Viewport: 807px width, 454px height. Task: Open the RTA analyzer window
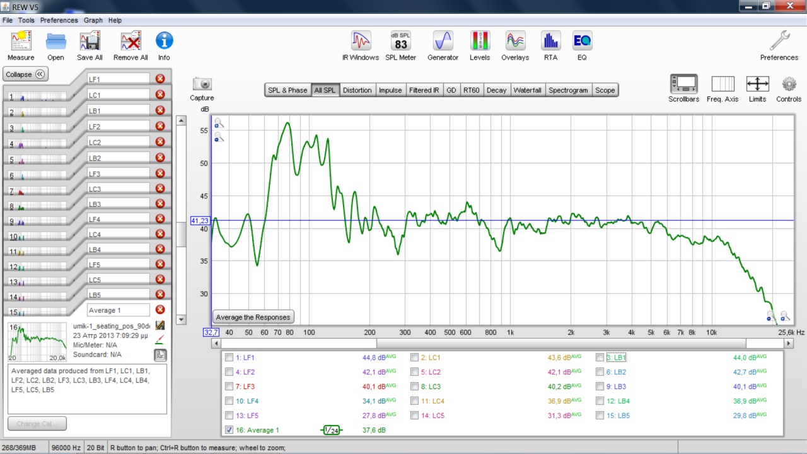point(550,42)
